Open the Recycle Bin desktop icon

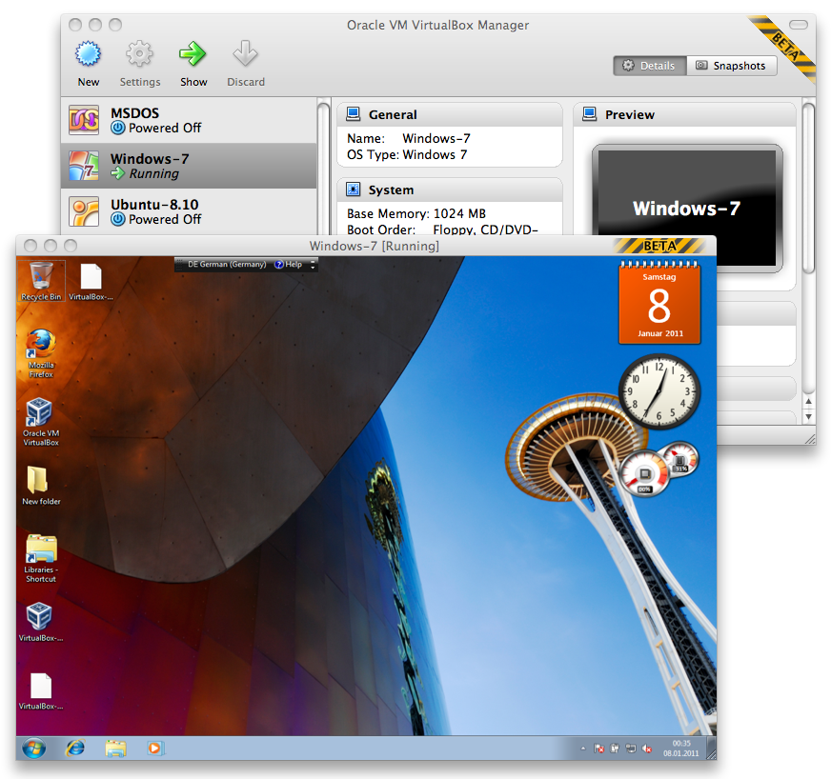pyautogui.click(x=41, y=281)
